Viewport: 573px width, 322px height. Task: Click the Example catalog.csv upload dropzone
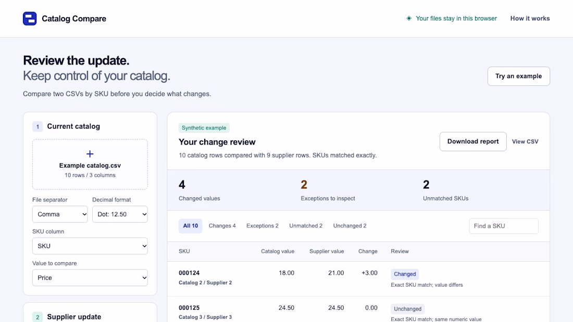(90, 164)
